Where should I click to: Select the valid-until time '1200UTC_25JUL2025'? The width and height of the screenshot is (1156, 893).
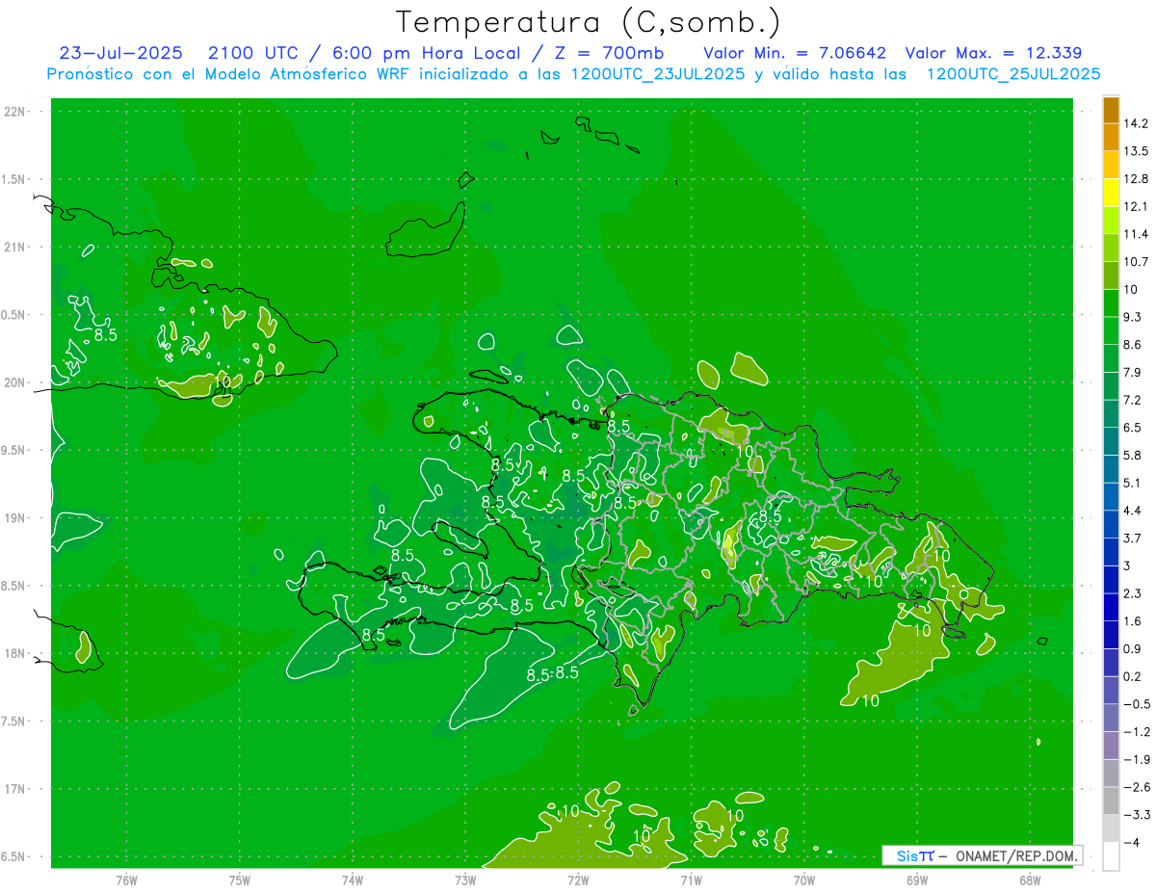point(1012,74)
